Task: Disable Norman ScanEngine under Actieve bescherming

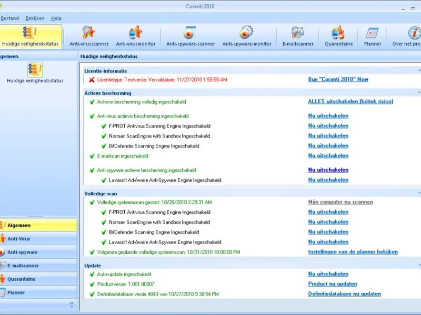Action: [328, 136]
